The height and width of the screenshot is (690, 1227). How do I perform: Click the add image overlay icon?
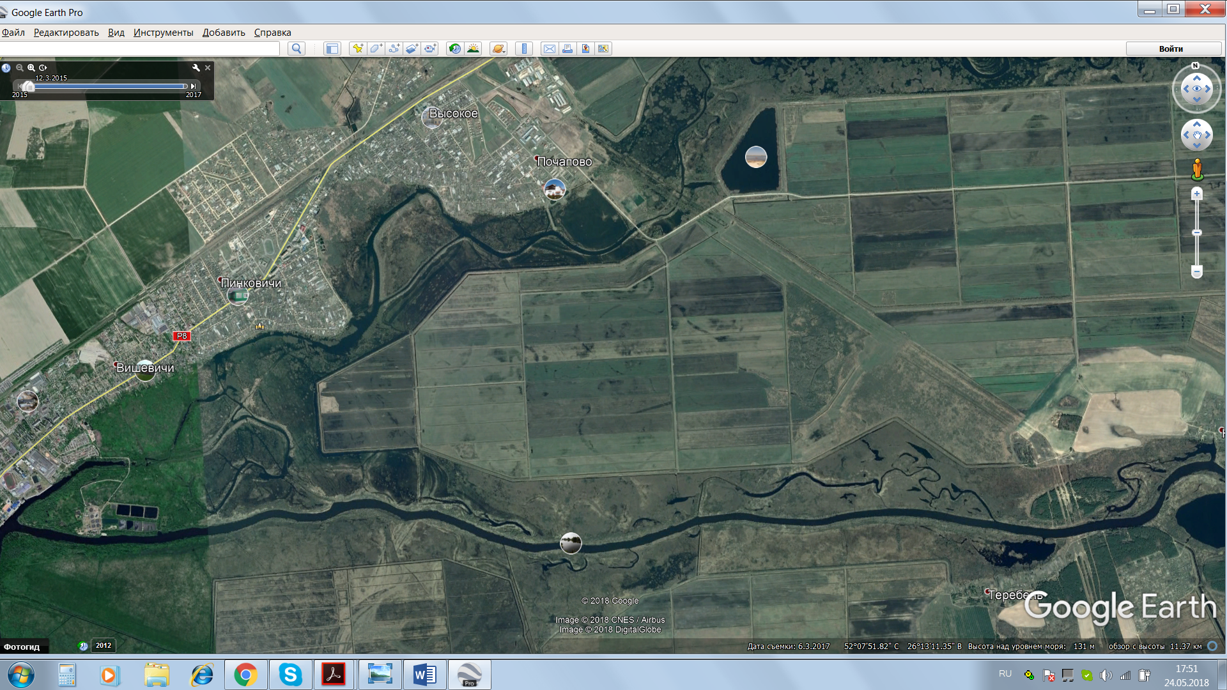click(x=412, y=49)
